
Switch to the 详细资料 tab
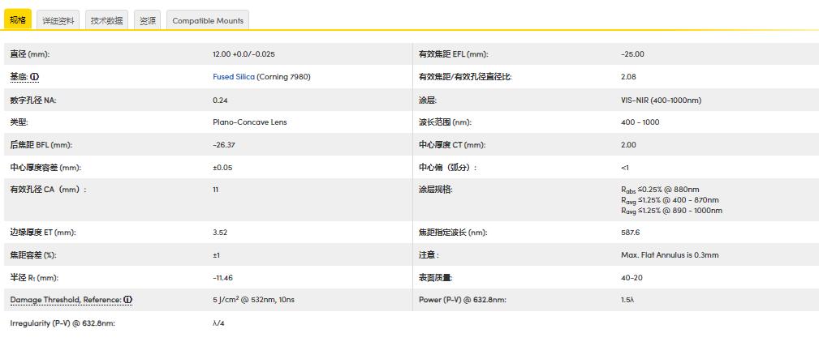tap(58, 21)
